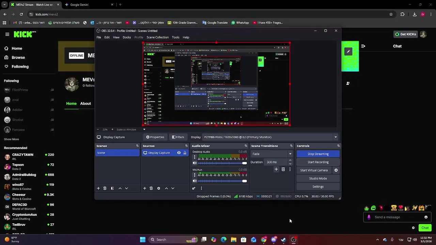Open Mic/Aux three-dot options
The width and height of the screenshot is (436, 245).
[195, 175]
